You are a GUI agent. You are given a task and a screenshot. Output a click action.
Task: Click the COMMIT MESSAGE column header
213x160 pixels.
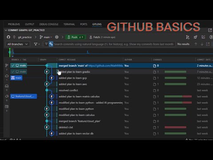coord(67,60)
